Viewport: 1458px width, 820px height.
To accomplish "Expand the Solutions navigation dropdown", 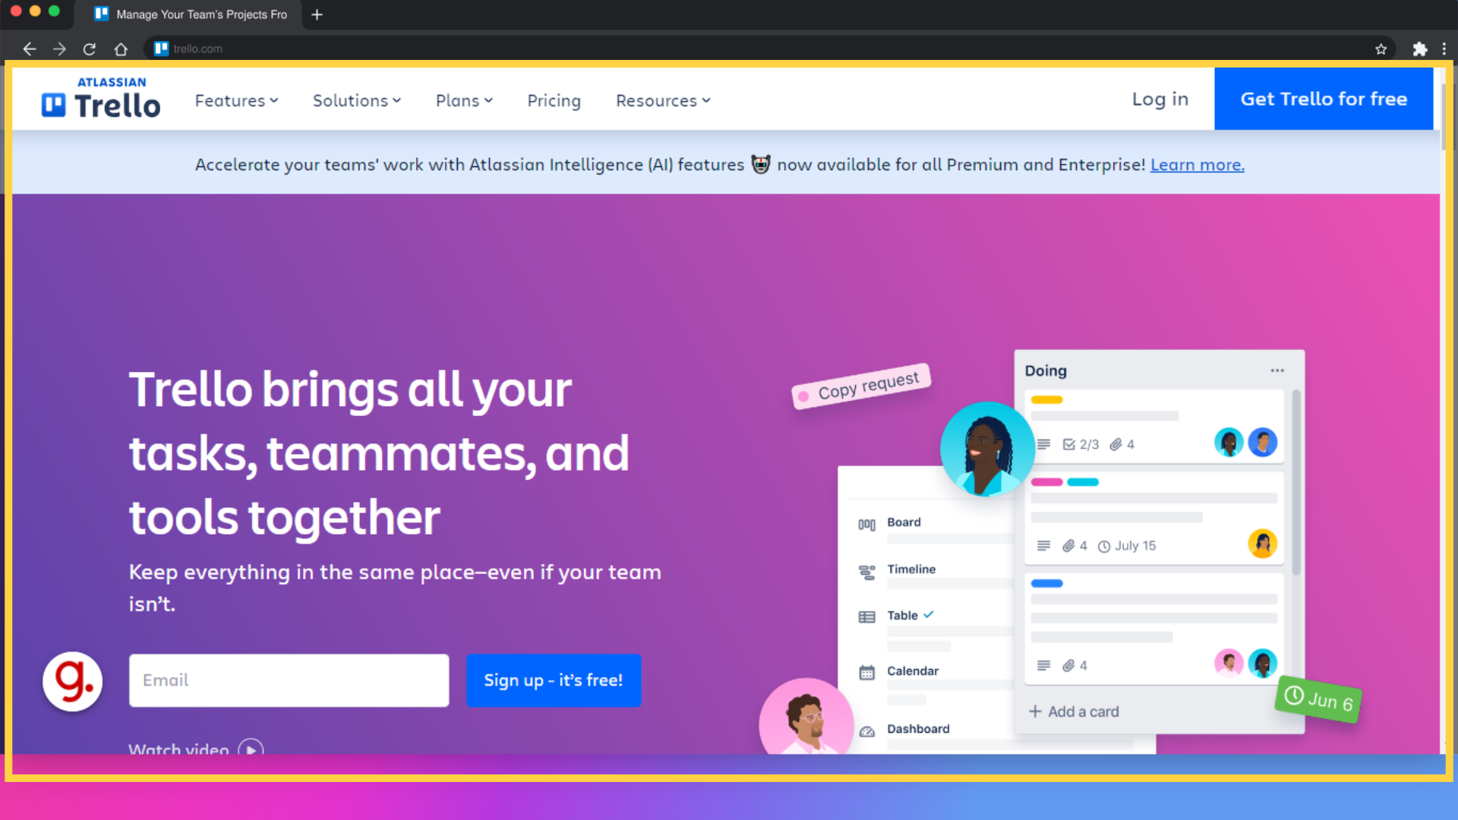I will (x=355, y=100).
